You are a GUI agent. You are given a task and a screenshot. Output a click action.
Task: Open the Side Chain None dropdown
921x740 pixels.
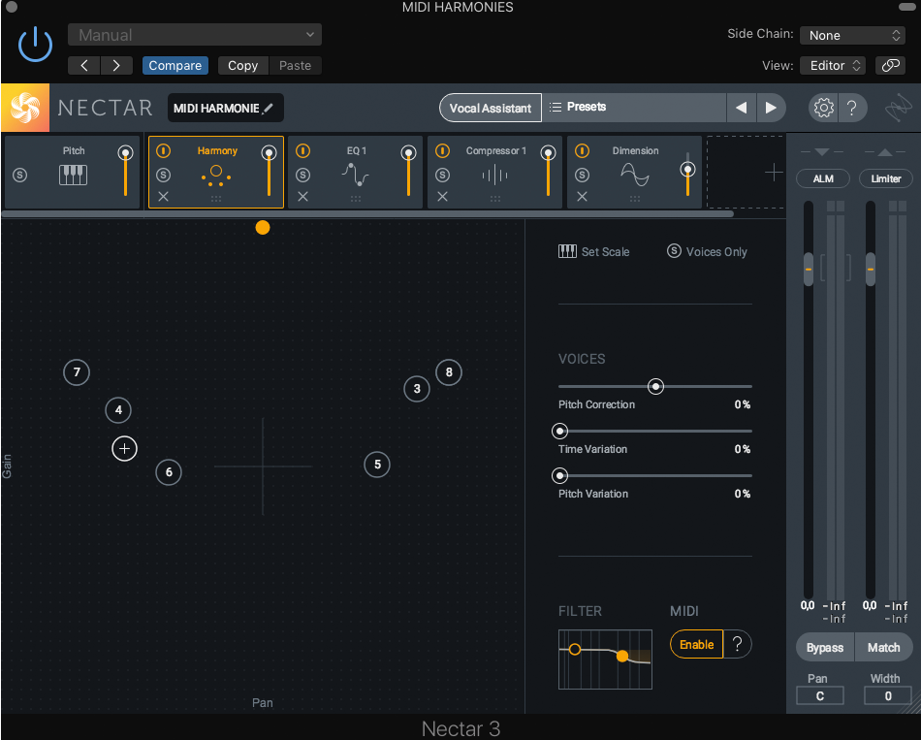(x=852, y=35)
